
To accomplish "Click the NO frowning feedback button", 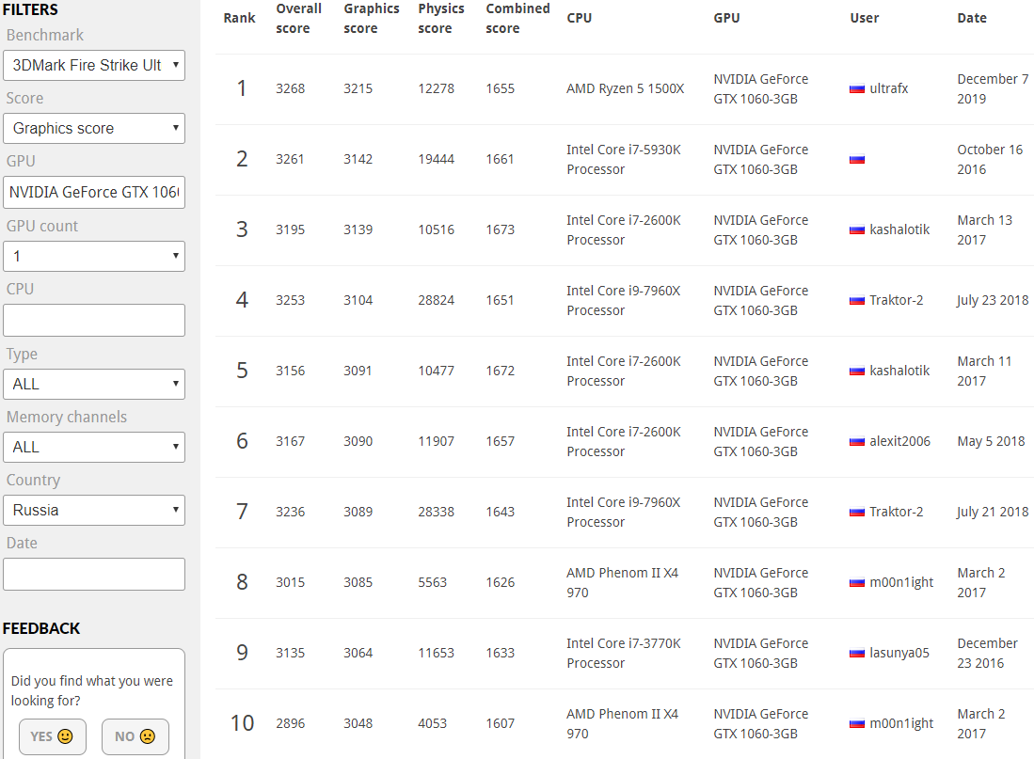I will tap(135, 736).
